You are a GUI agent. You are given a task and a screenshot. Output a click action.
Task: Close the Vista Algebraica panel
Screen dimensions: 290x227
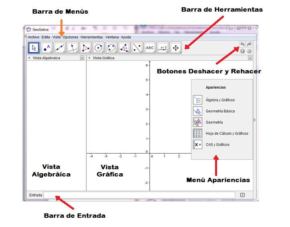82,58
